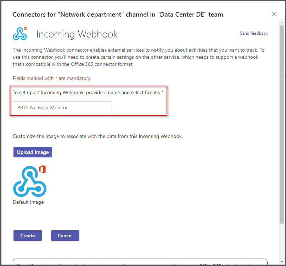Select the large default webhook image
Screen dimensions: 286x266
coord(30,181)
